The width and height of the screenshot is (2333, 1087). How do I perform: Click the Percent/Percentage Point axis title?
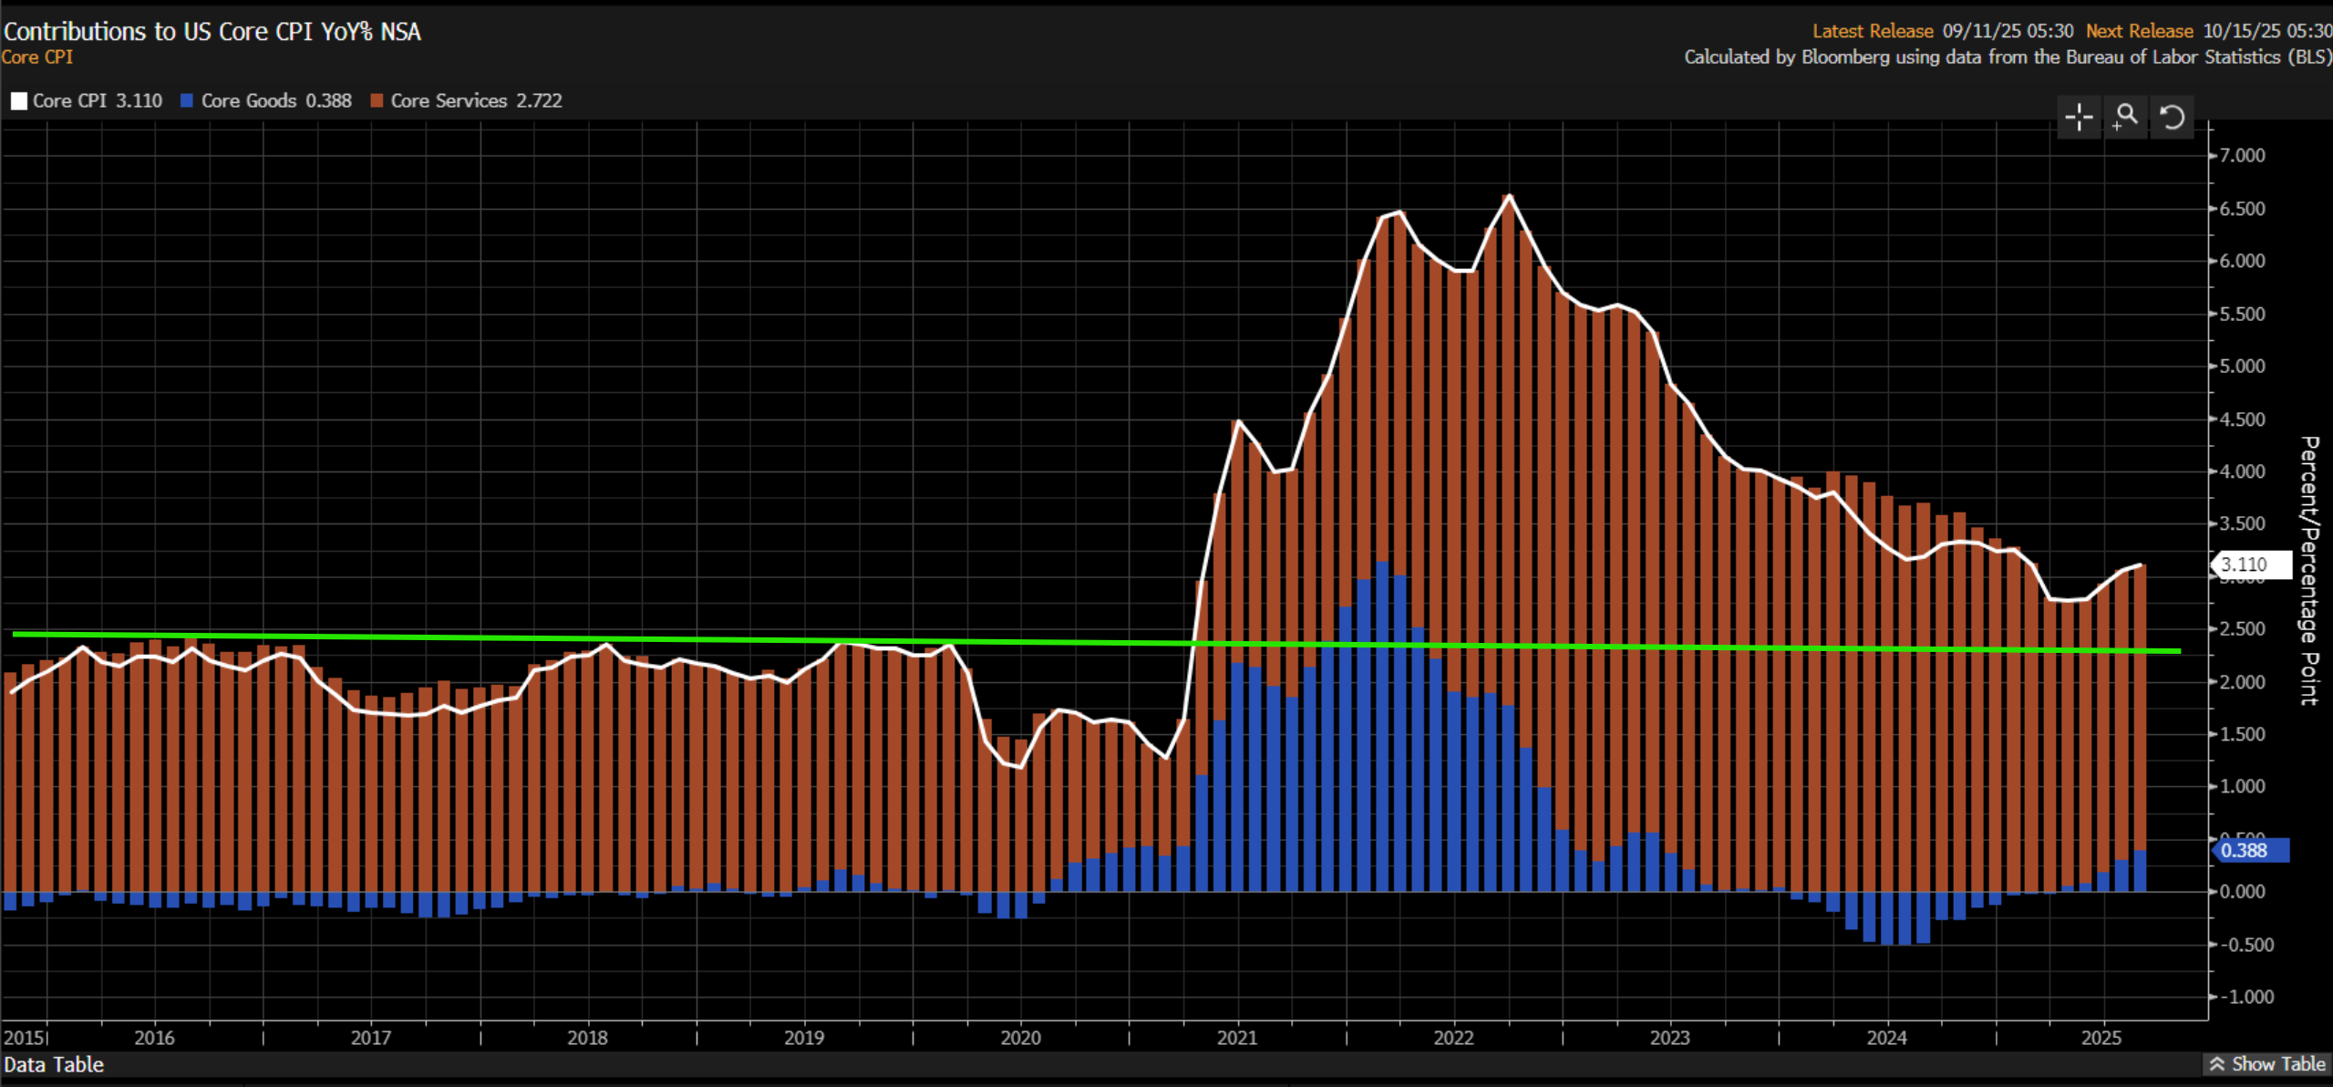coord(2308,570)
